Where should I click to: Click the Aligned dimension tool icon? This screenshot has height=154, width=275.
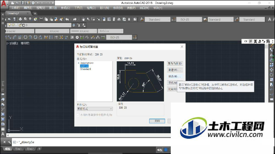pos(10,37)
